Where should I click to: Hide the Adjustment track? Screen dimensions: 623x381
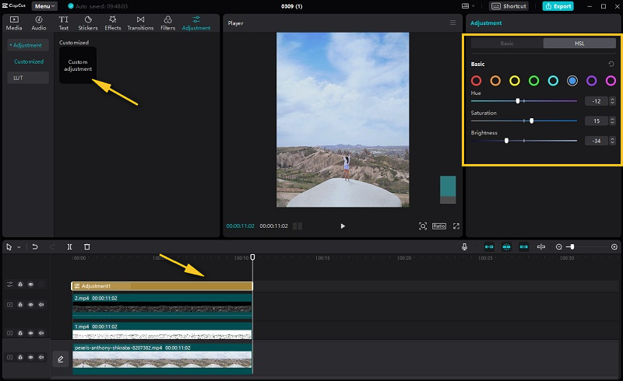pos(30,285)
